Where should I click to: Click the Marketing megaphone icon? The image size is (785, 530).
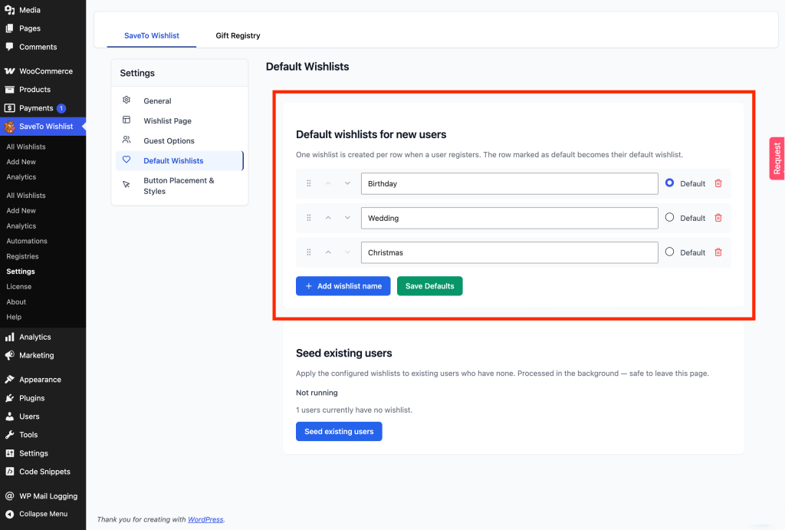pos(9,356)
